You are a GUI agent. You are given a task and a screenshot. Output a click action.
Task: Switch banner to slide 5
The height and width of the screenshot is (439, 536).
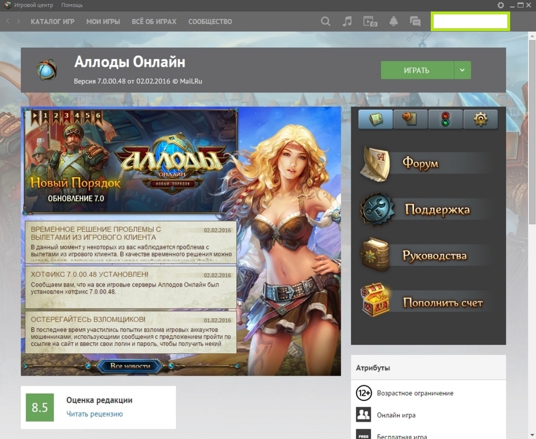pyautogui.click(x=87, y=115)
